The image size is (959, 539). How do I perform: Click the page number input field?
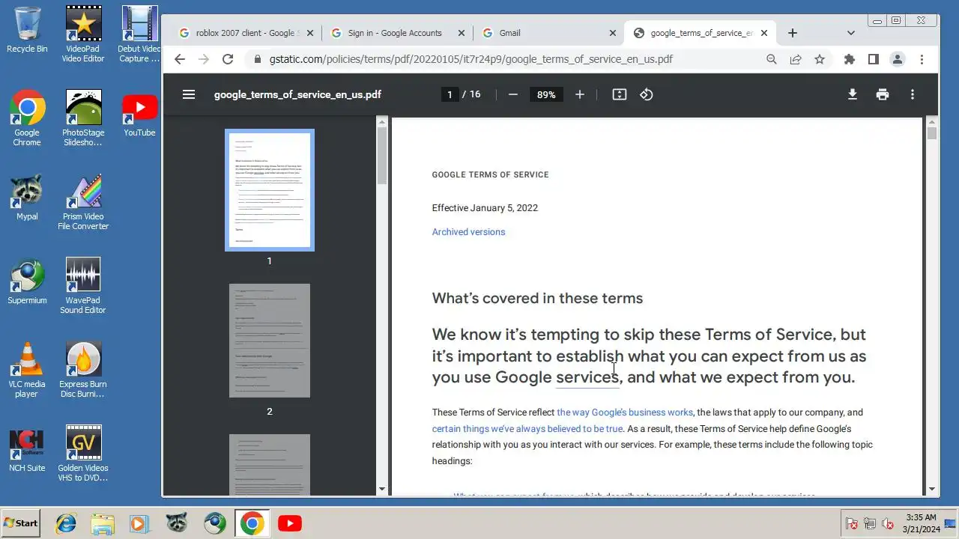click(450, 94)
